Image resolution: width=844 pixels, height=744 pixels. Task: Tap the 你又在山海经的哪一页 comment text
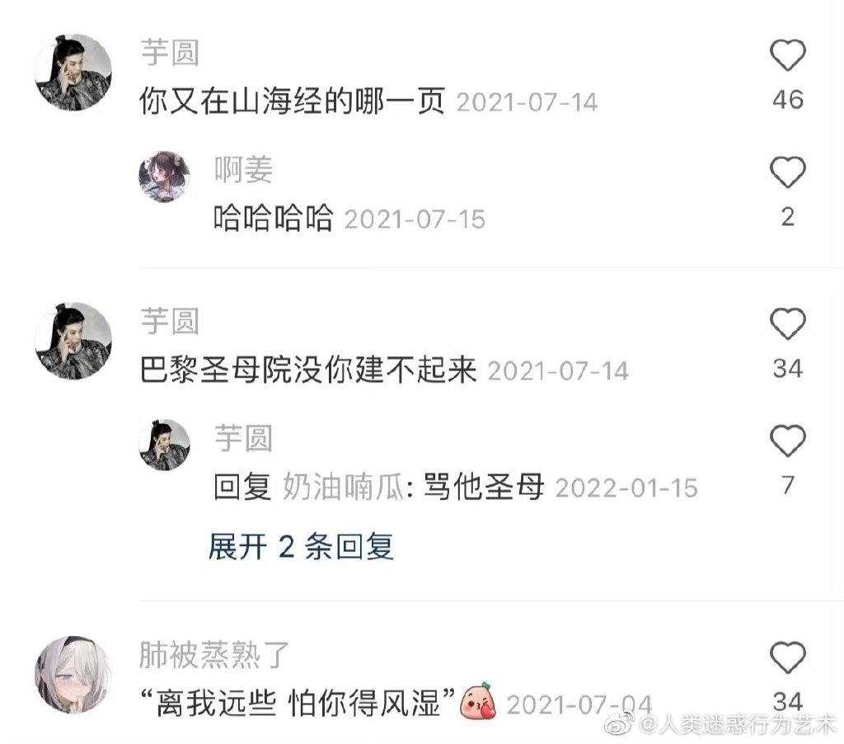coord(293,101)
